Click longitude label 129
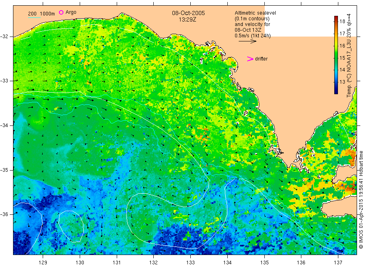The image size is (366, 268). click(x=43, y=263)
